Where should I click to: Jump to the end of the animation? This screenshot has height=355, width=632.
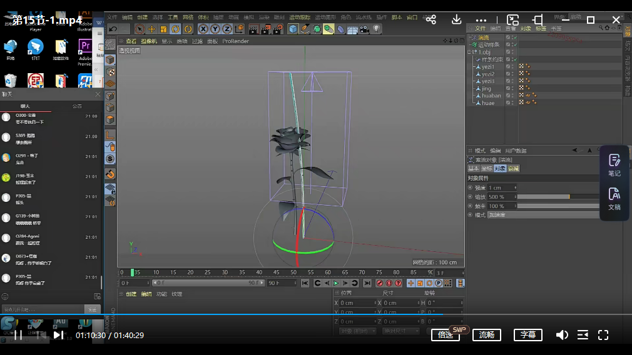(367, 283)
